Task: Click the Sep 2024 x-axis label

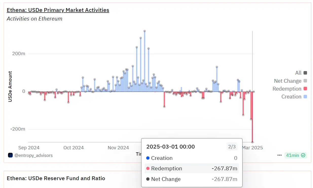Action: [x=29, y=148]
